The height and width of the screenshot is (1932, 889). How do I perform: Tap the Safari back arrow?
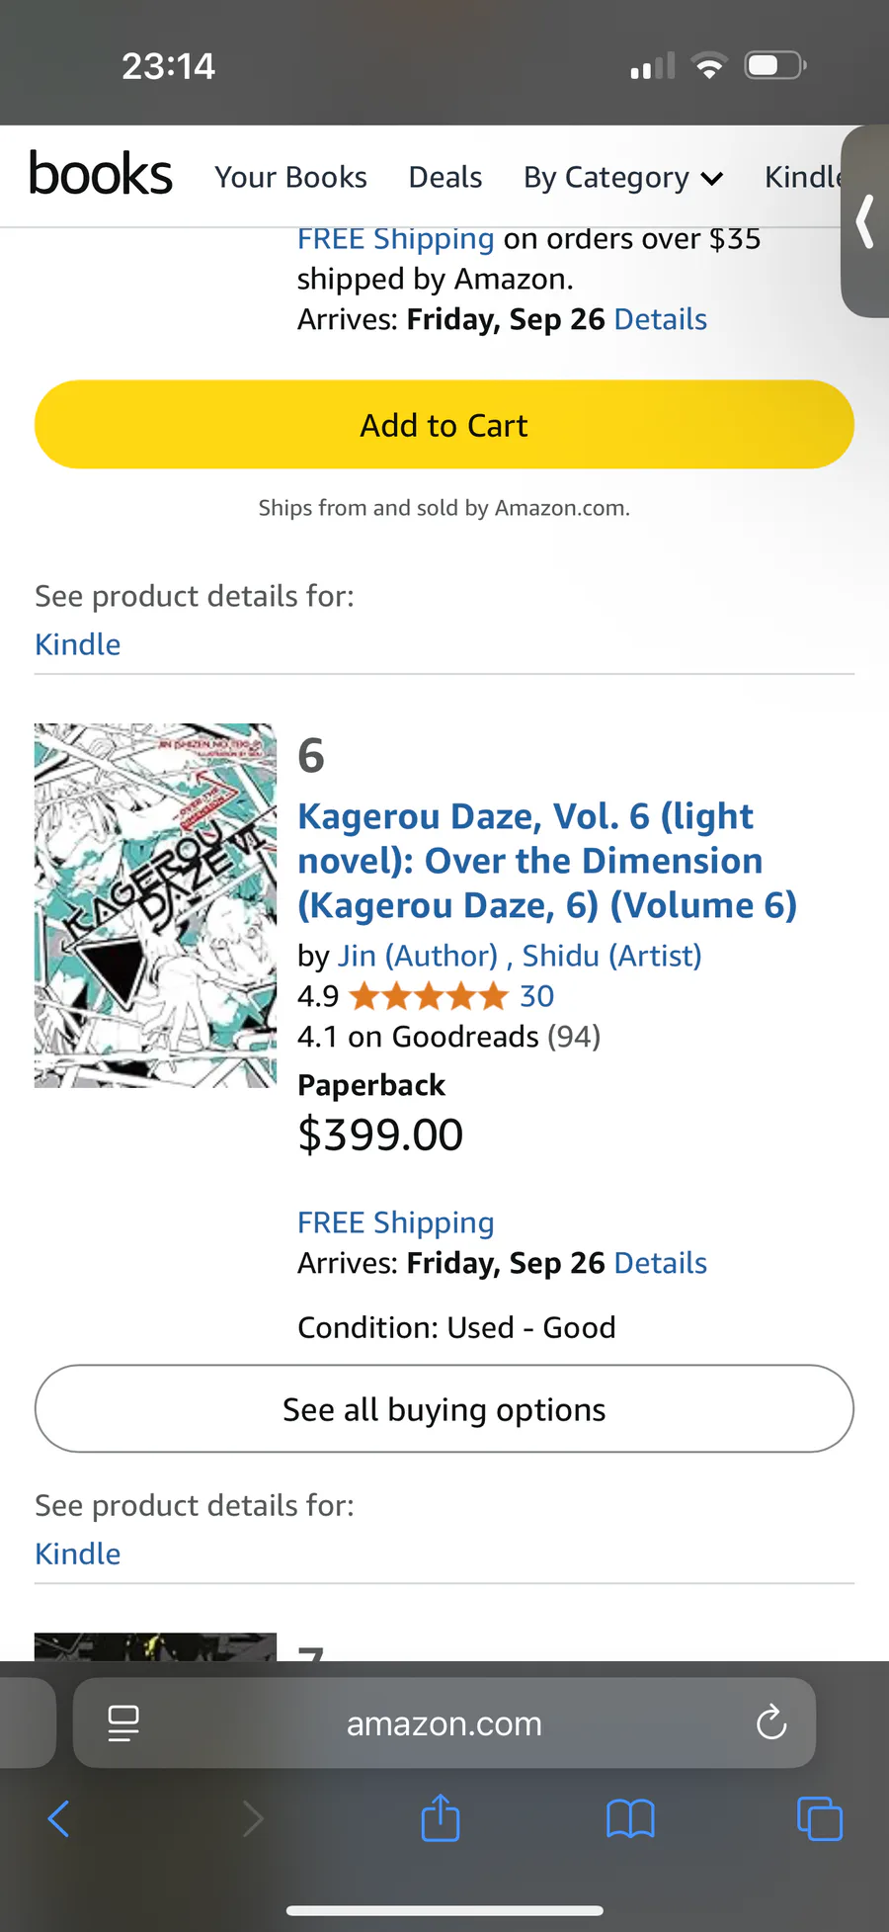[x=59, y=1818]
